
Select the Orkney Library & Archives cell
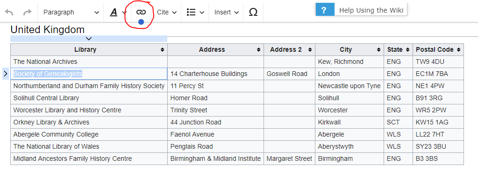pyautogui.click(x=89, y=123)
